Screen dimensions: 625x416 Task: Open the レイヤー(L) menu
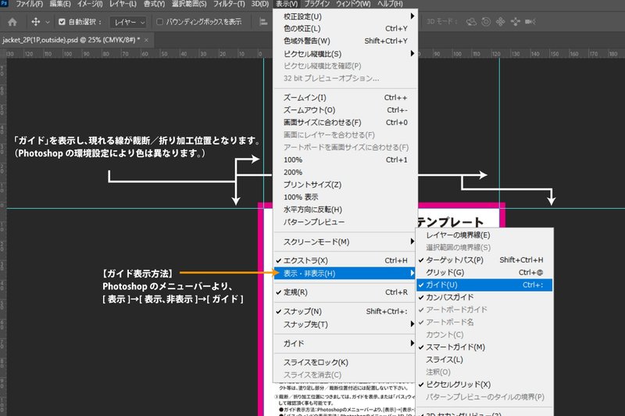123,4
